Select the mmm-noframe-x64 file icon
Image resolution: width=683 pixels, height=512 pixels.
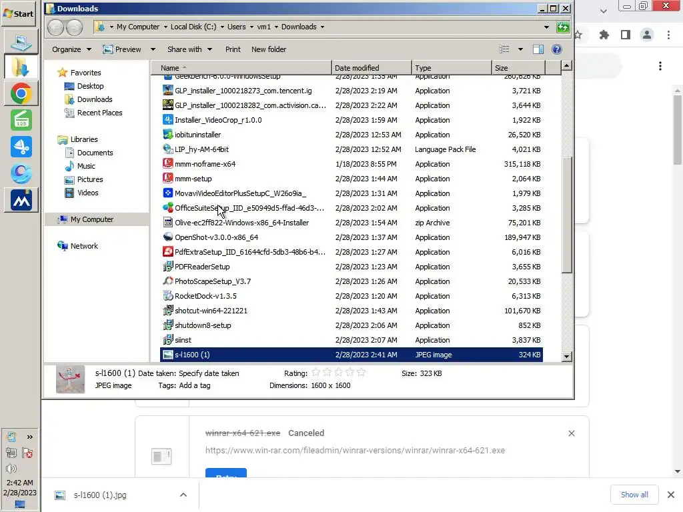pos(167,164)
